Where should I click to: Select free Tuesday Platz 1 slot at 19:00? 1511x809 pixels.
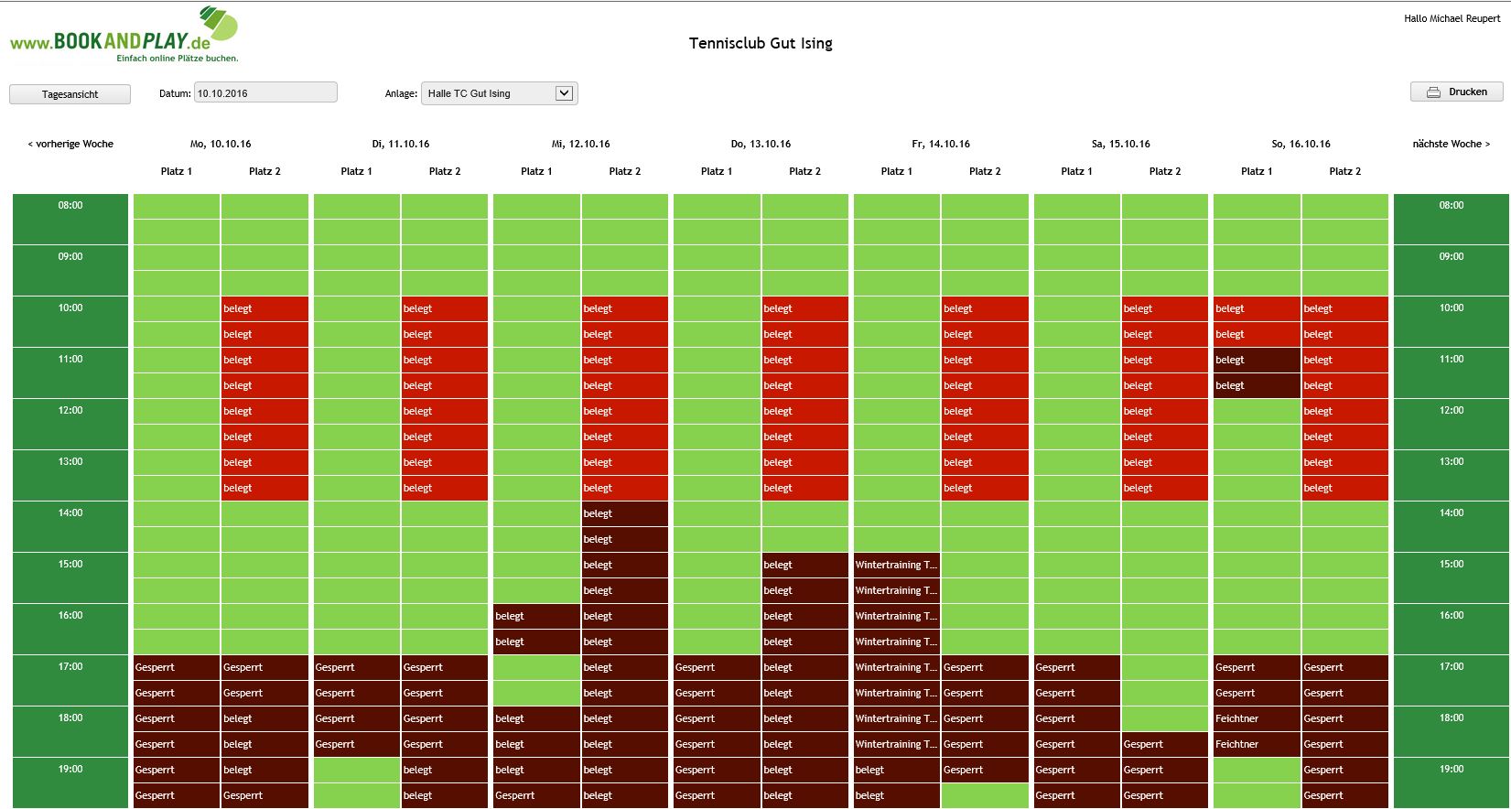coord(356,770)
